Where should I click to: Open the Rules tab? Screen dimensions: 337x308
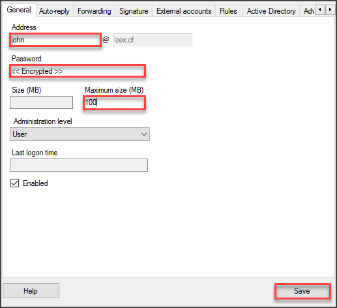pyautogui.click(x=228, y=11)
